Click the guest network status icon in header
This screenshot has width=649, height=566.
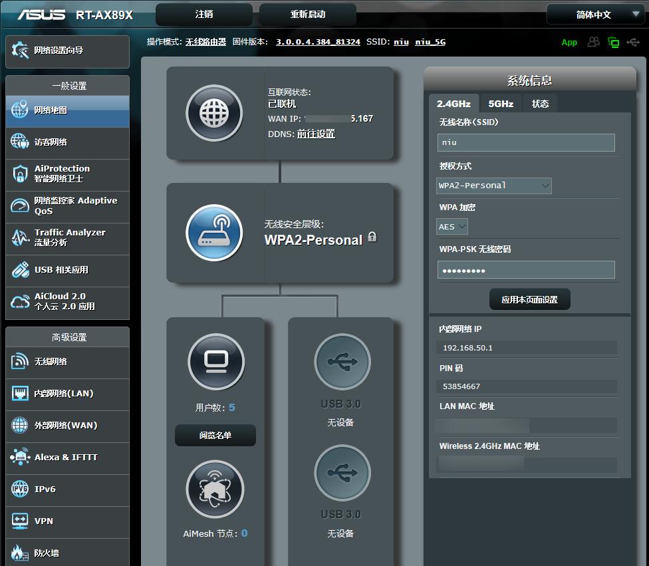pos(593,42)
